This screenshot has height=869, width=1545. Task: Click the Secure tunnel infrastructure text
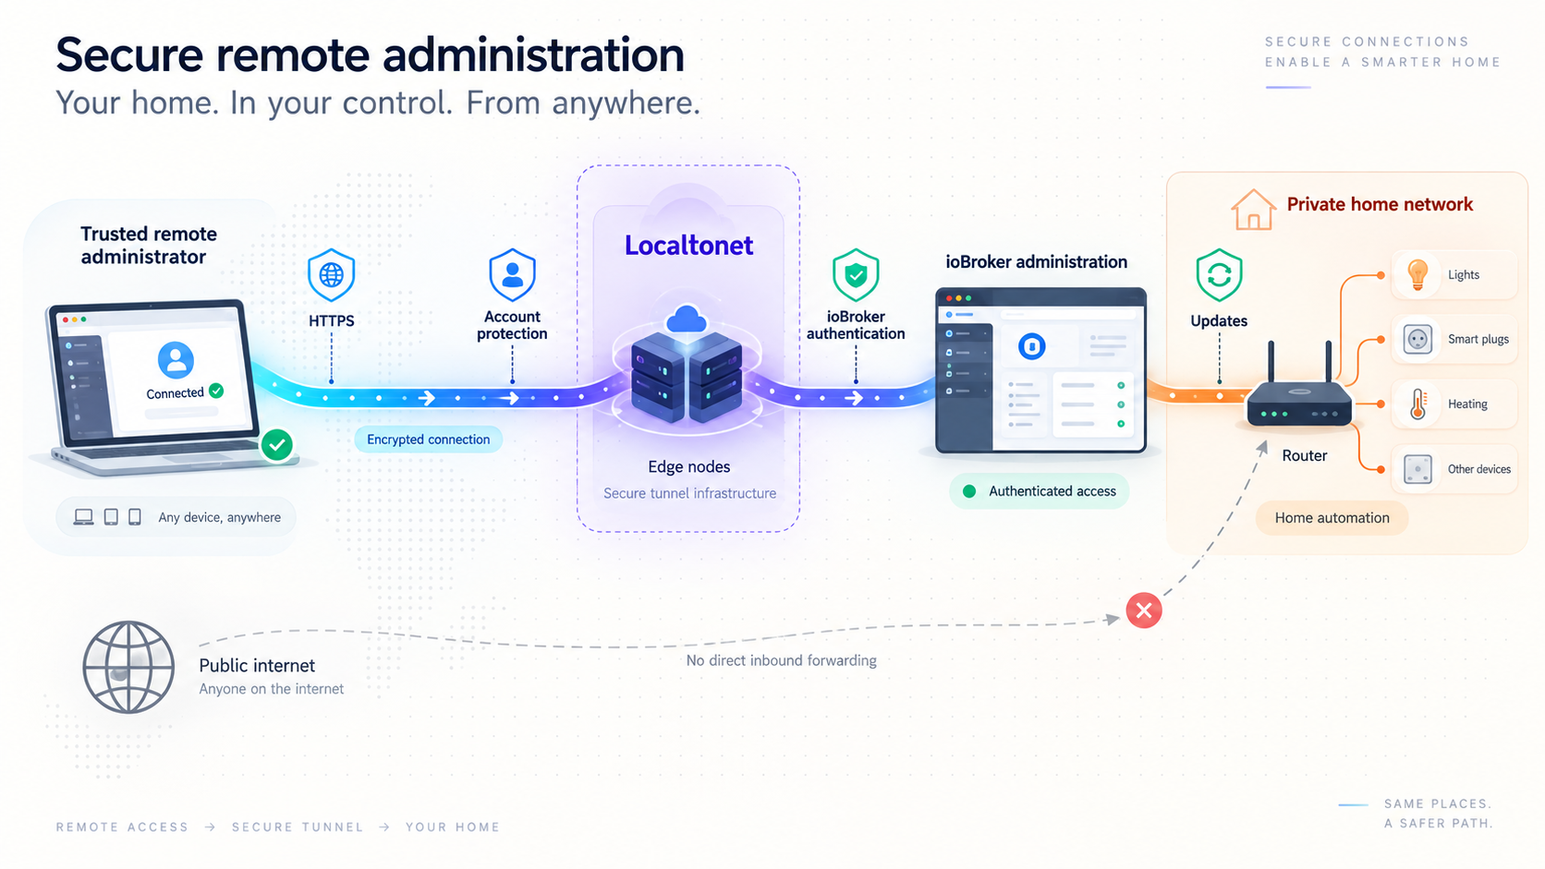click(x=689, y=493)
